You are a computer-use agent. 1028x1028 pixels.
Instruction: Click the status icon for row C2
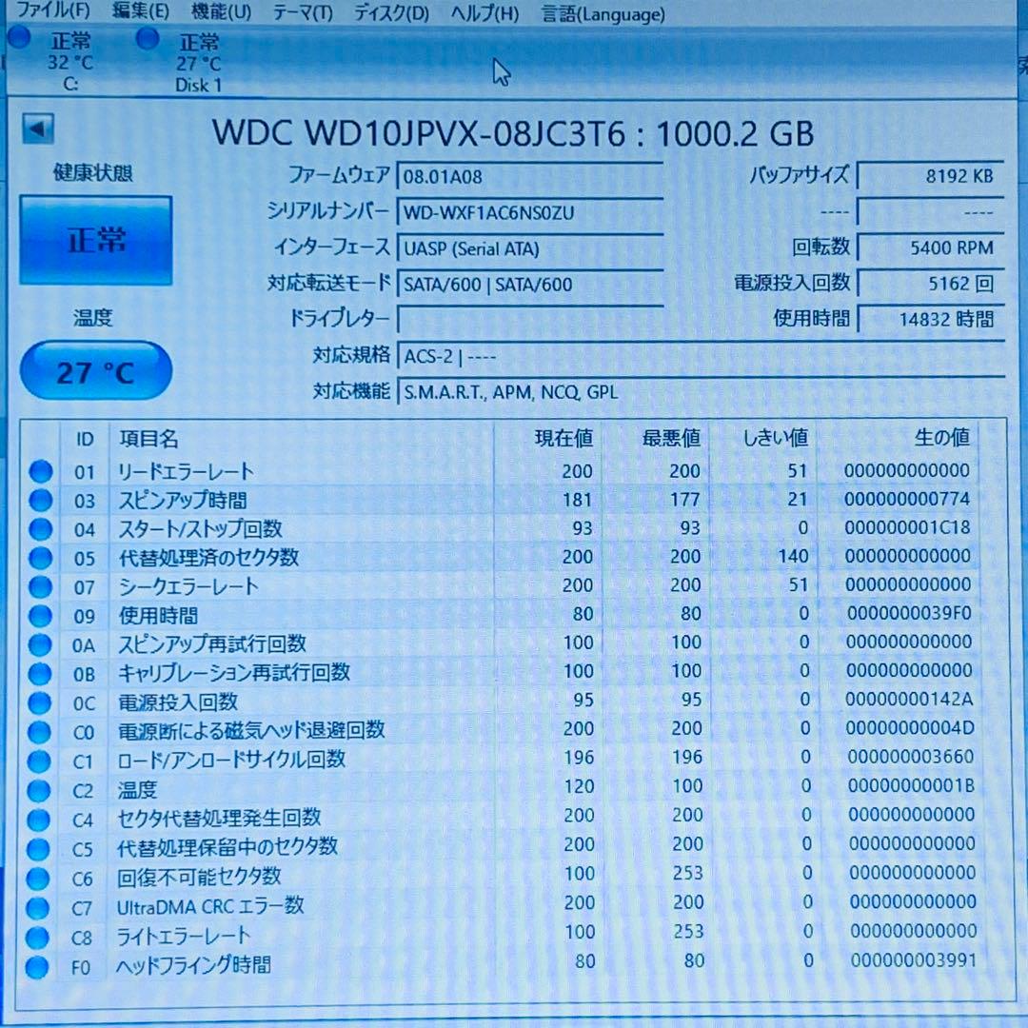(39, 791)
